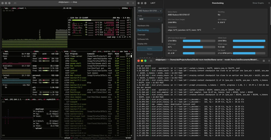
Task: Click LACT sidebar vertical scrollbar
Action: coord(162,33)
